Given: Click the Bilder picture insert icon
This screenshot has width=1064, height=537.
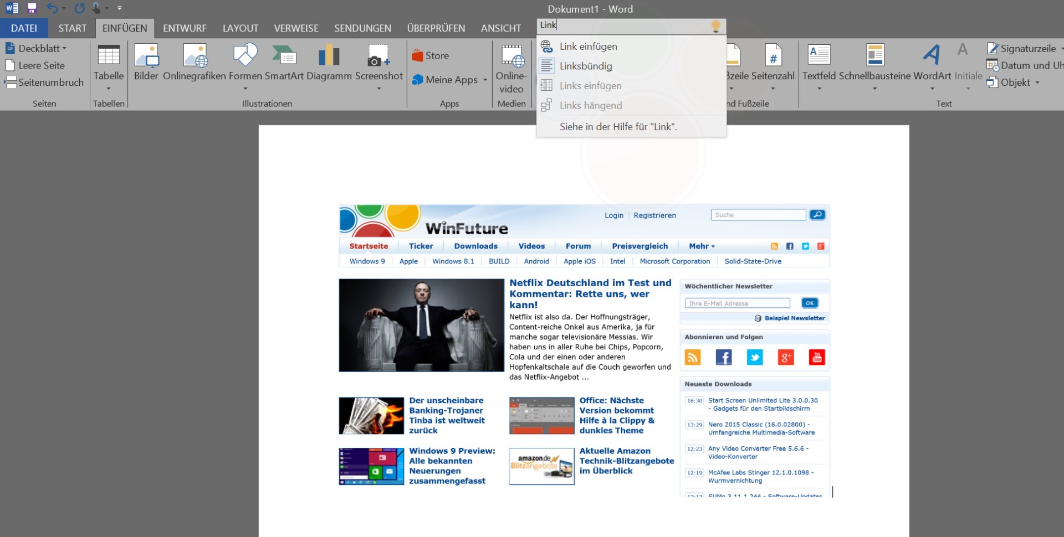Looking at the screenshot, I should click(146, 62).
